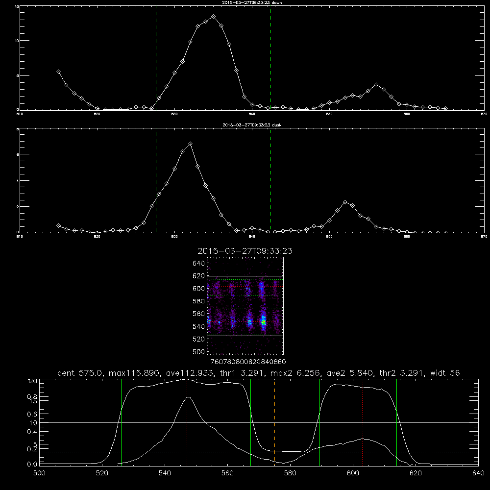Image resolution: width=490 pixels, height=490 pixels.
Task: Click the upper white horizontal line in spectral image
Action: (x=245, y=276)
